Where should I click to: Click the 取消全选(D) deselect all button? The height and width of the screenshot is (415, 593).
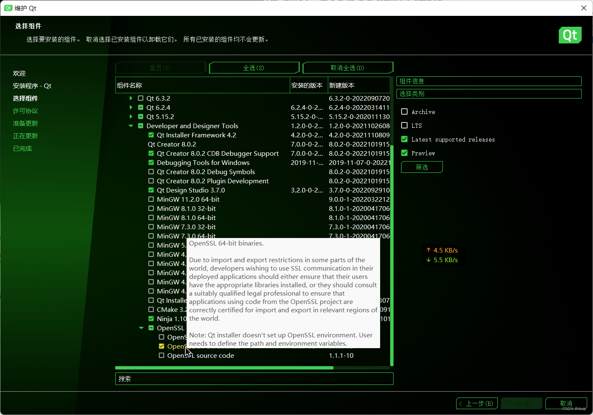[x=348, y=68]
